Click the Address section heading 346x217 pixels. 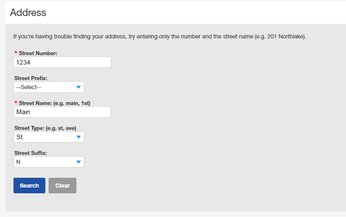pyautogui.click(x=28, y=12)
